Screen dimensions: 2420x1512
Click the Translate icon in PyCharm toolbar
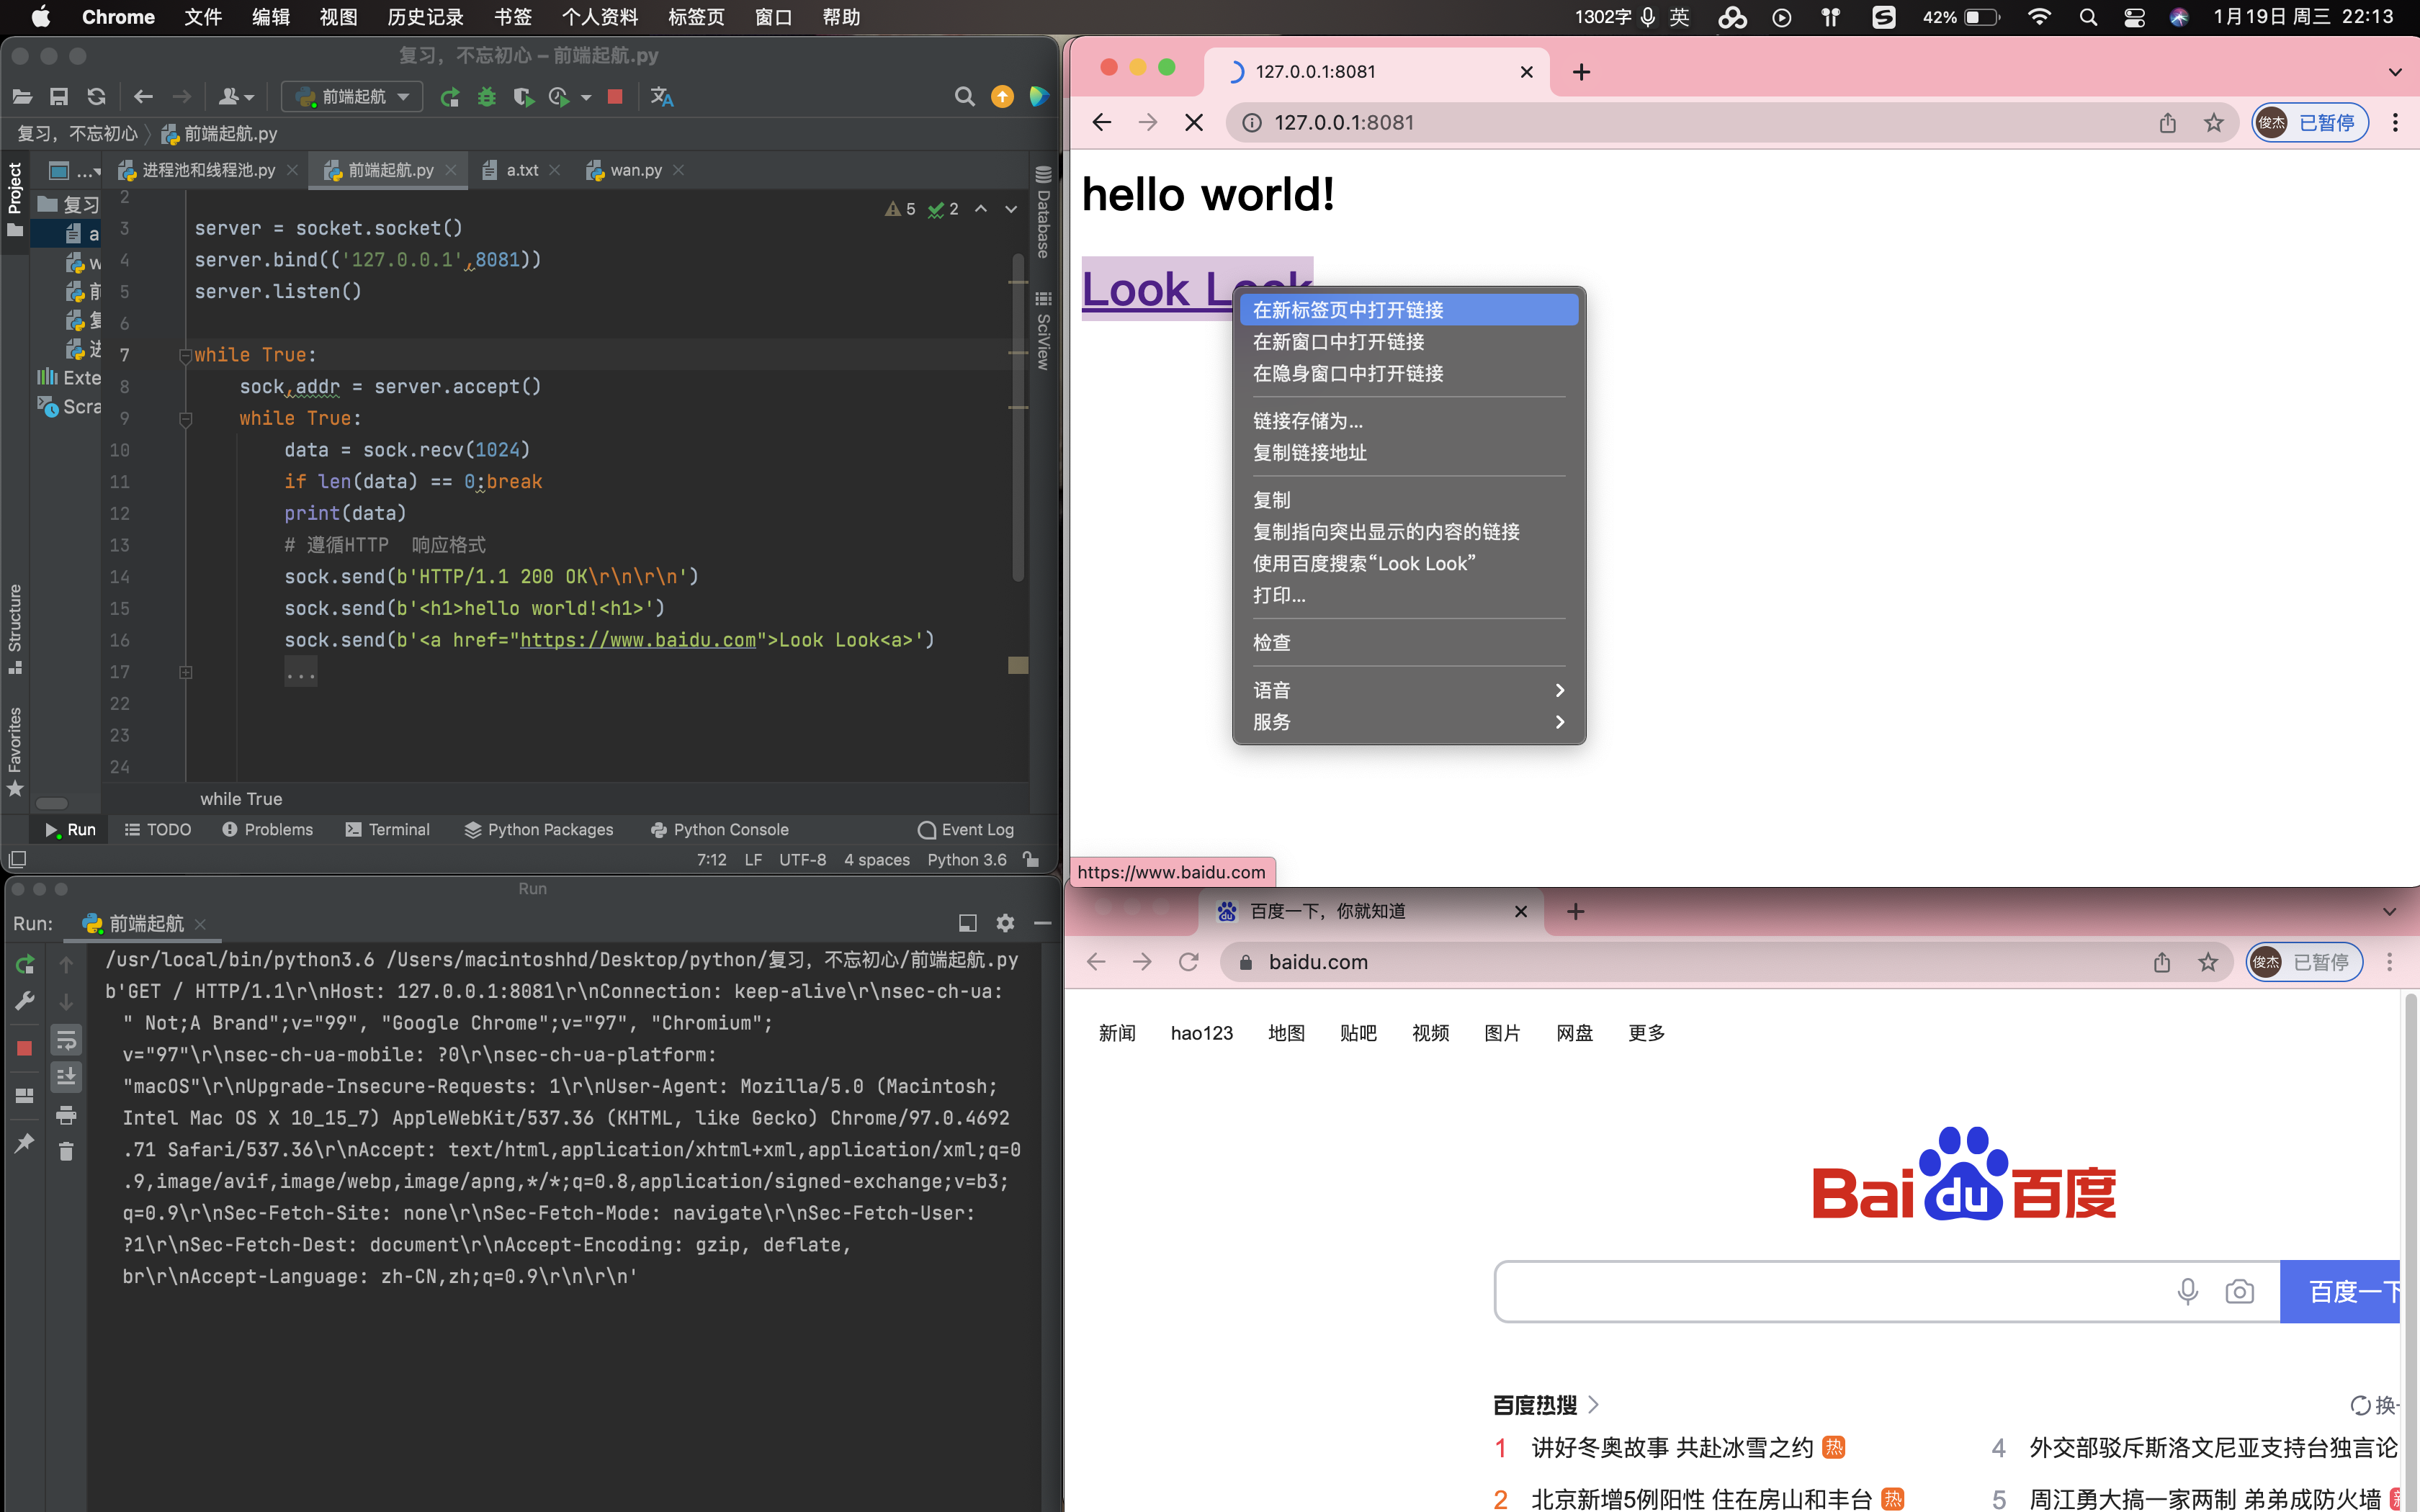(x=662, y=97)
